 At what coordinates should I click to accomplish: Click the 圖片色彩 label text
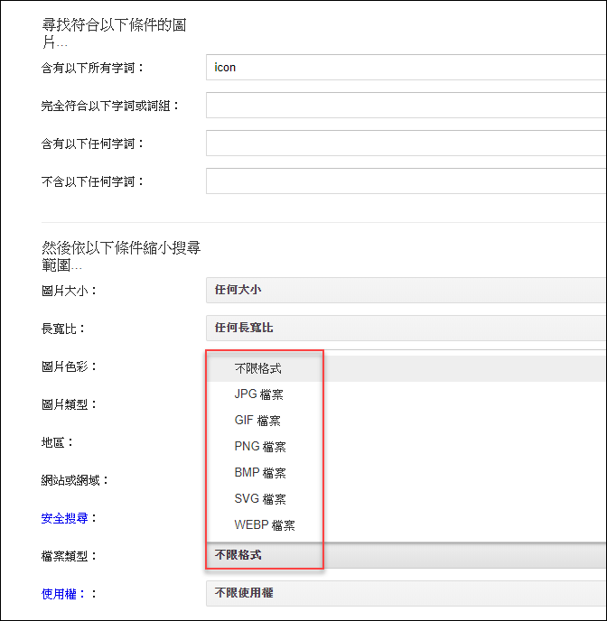69,366
